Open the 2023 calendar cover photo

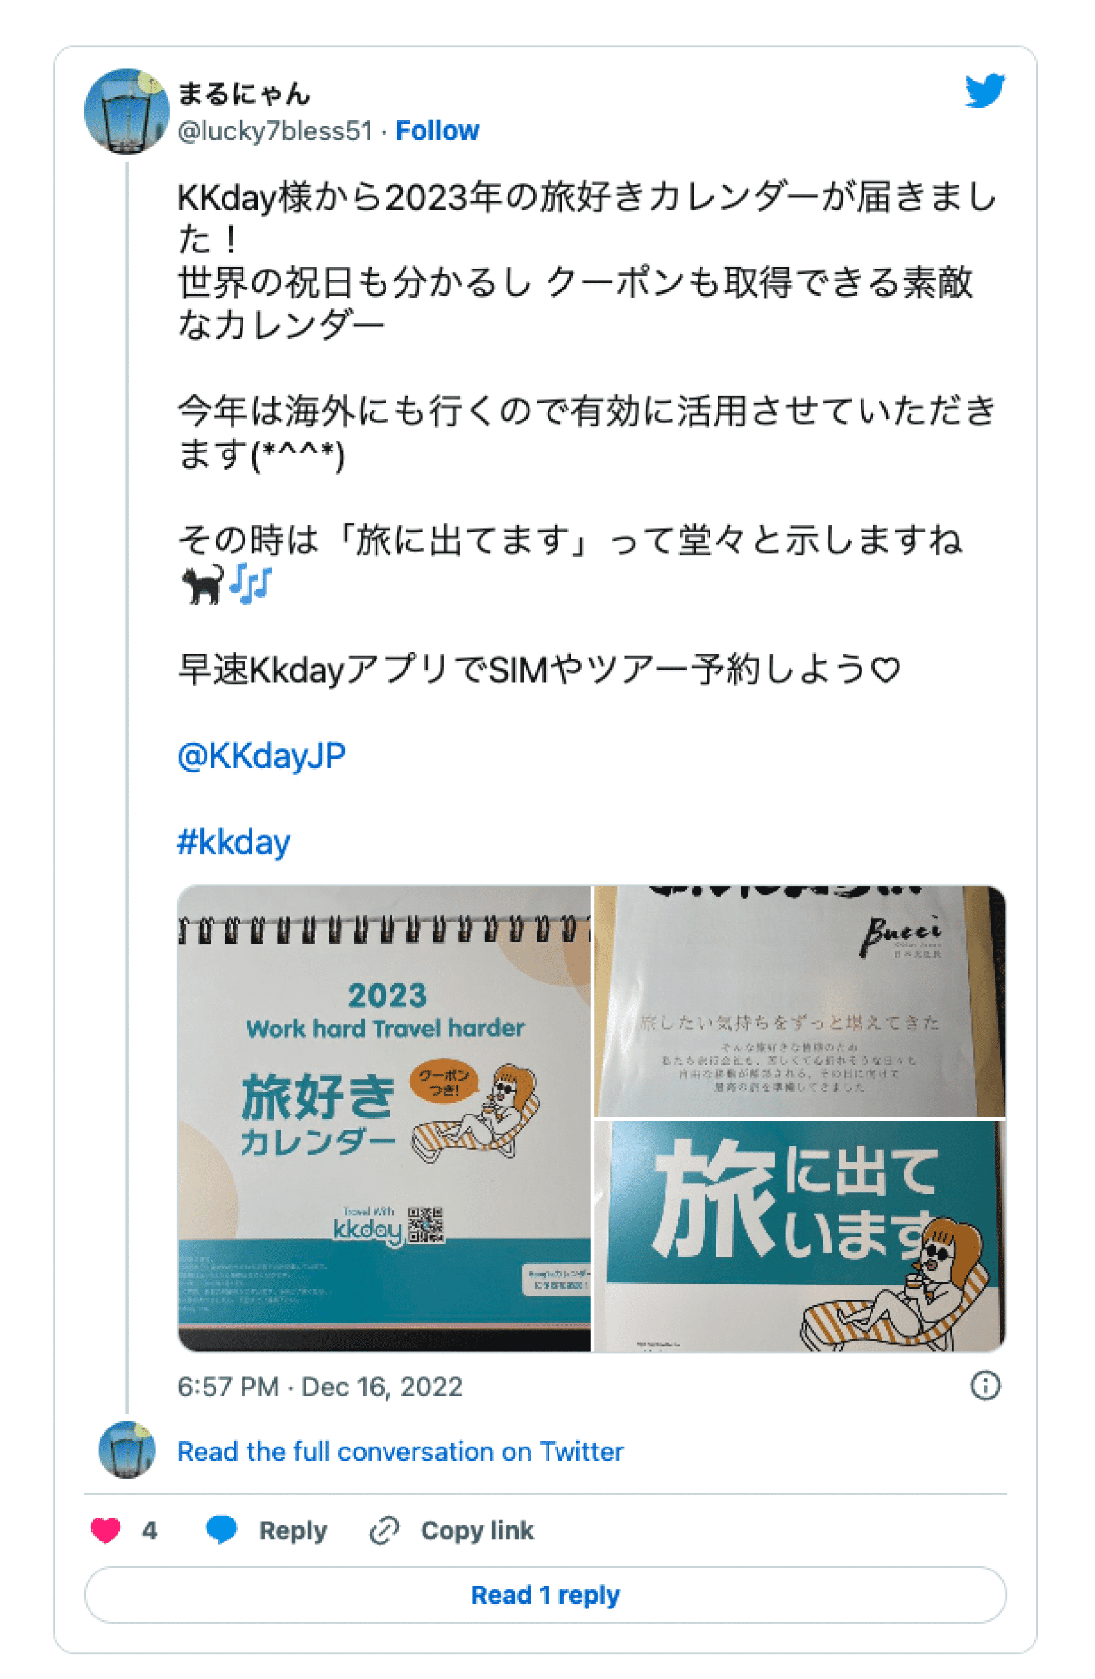tap(384, 1119)
